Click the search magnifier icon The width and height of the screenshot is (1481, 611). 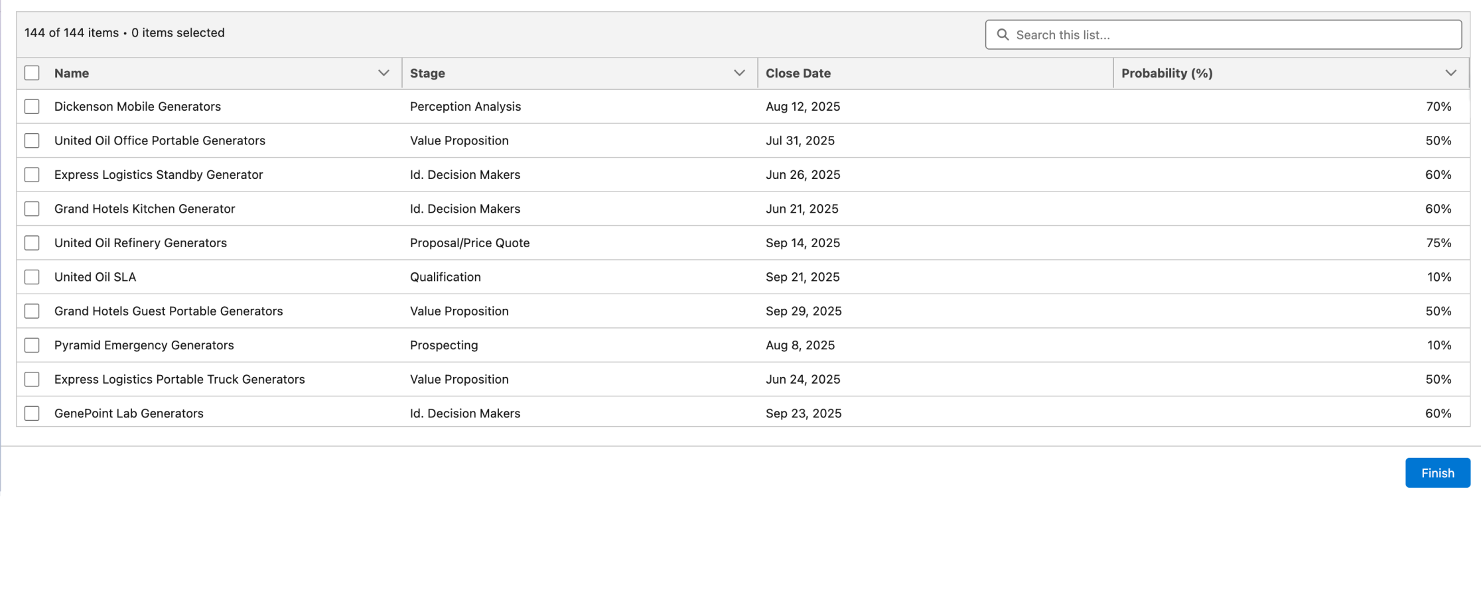click(1003, 34)
